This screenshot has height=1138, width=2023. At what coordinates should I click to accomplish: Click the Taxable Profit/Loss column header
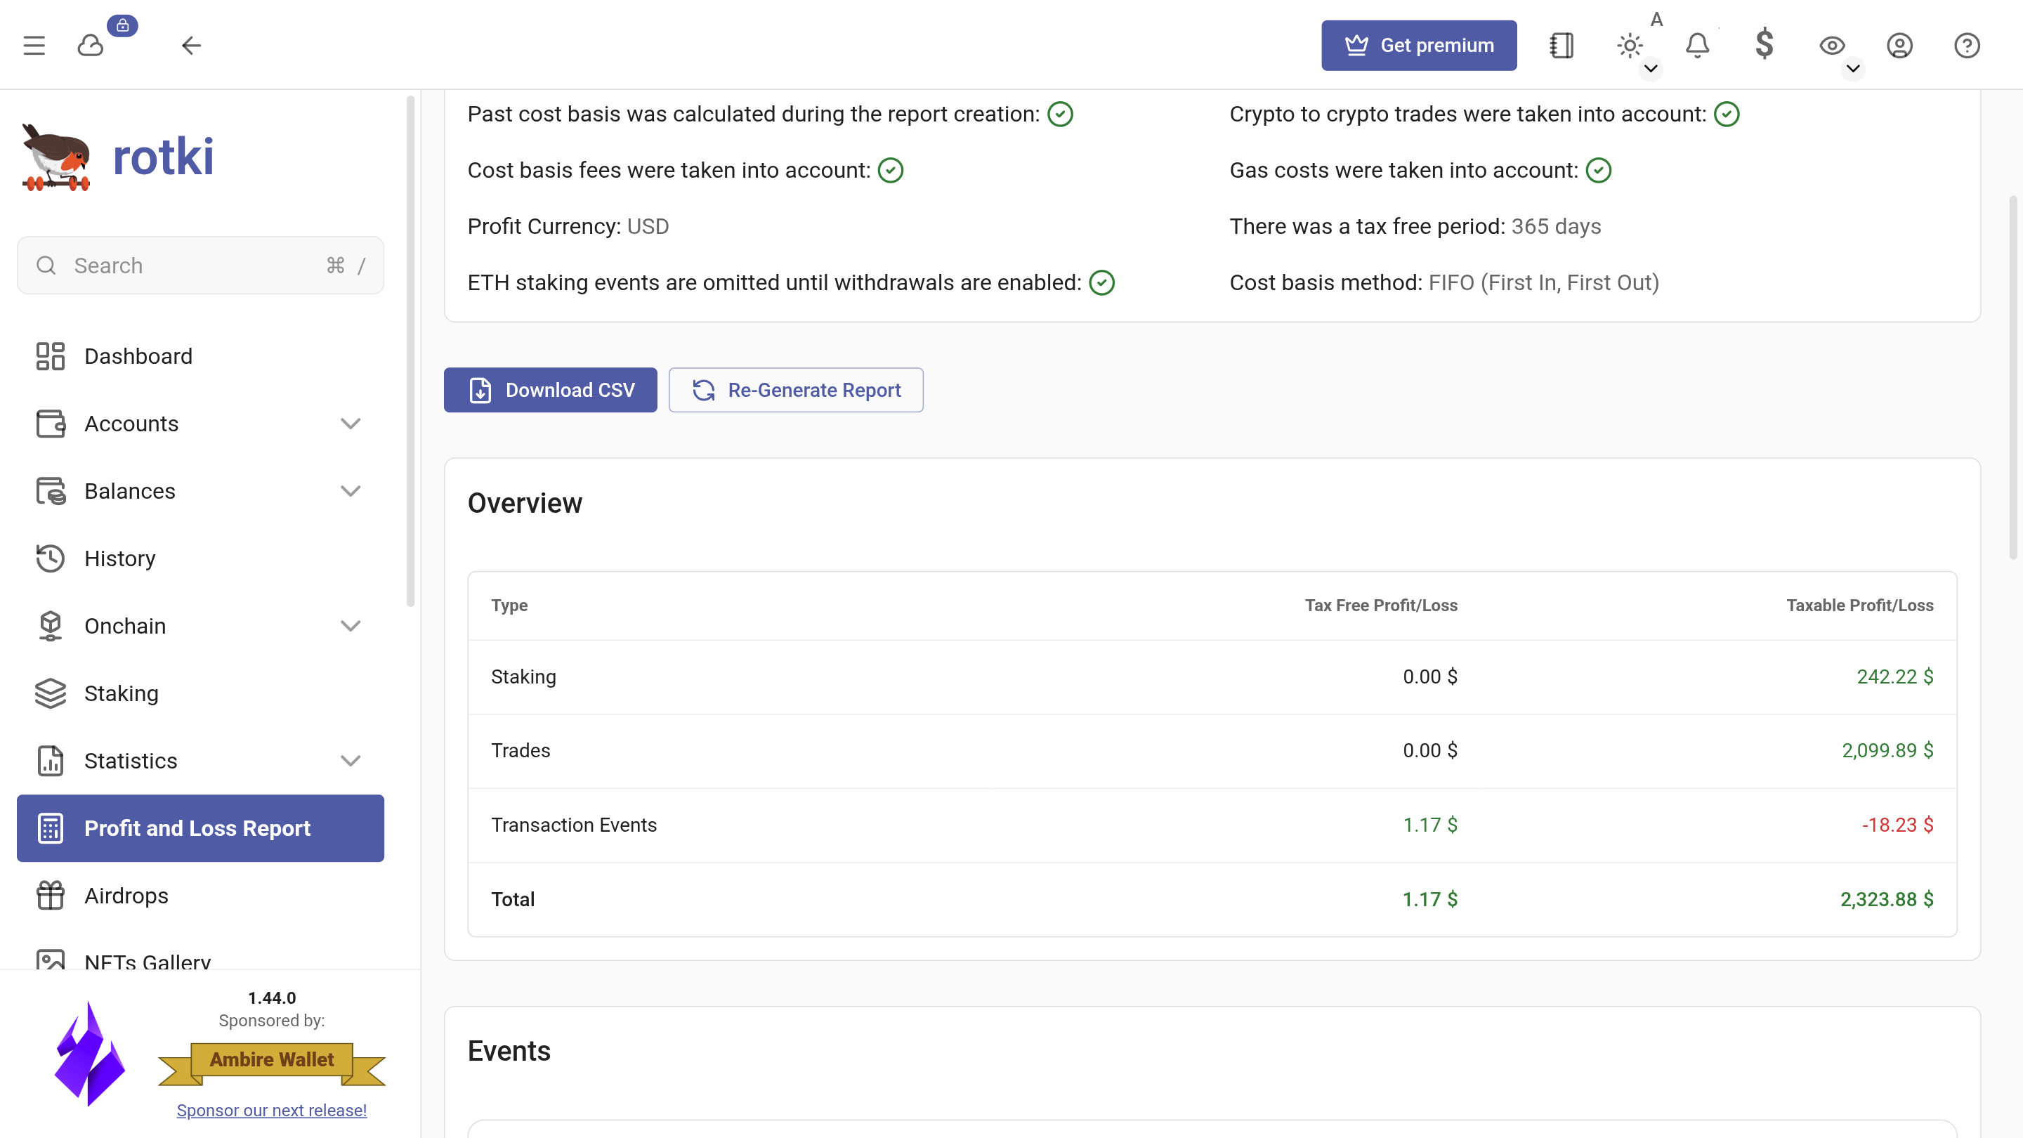[x=1859, y=606]
